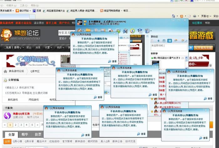Image resolution: width=219 pixels, height=148 pixels.
Task: Open the 收藏夹(A) browser menu
Action: [x=11, y=5]
